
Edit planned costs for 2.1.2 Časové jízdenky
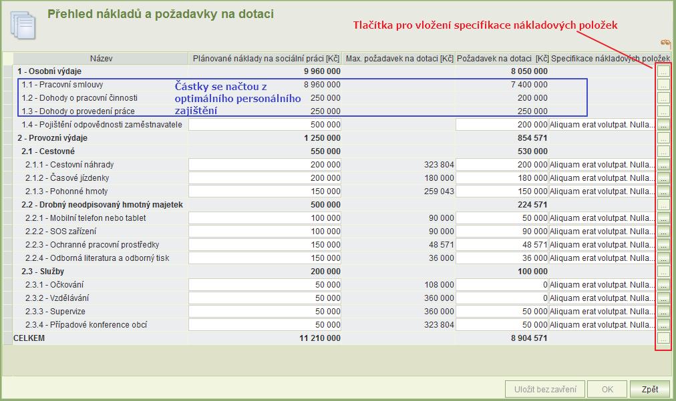click(x=265, y=178)
